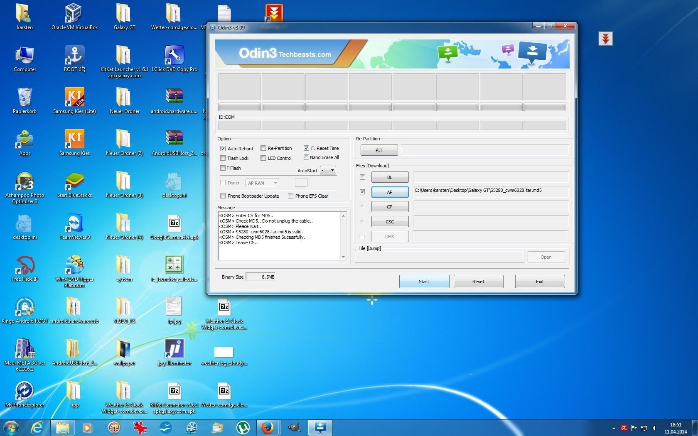Enable LED Control checkbox

point(263,158)
